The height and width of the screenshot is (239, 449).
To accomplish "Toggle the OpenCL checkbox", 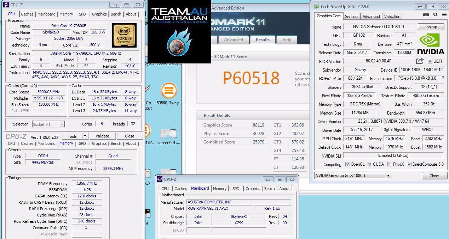I will (347, 164).
